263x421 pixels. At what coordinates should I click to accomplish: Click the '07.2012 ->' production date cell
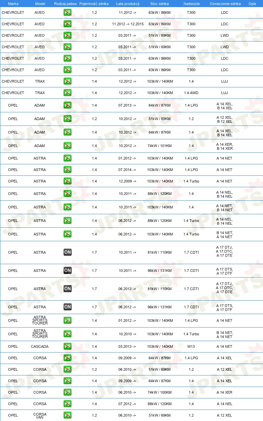(x=127, y=404)
